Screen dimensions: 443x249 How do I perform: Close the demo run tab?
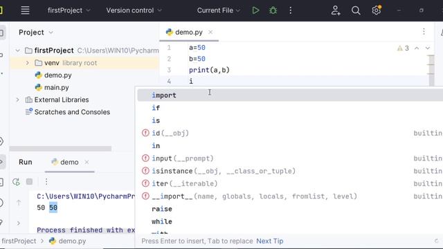tap(87, 162)
